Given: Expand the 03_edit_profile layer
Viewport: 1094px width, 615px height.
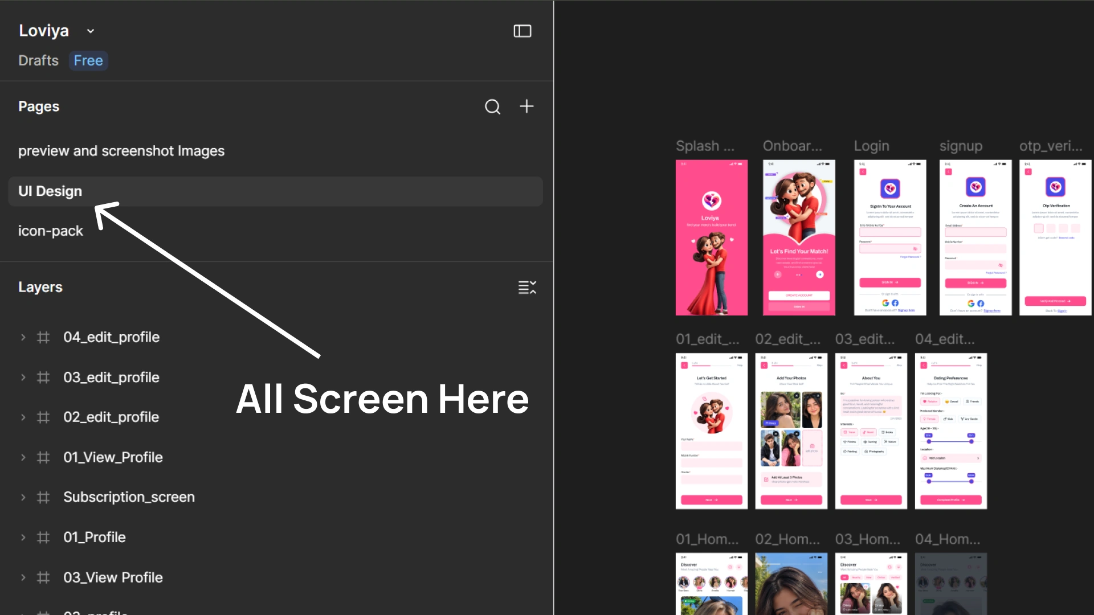Looking at the screenshot, I should (23, 377).
